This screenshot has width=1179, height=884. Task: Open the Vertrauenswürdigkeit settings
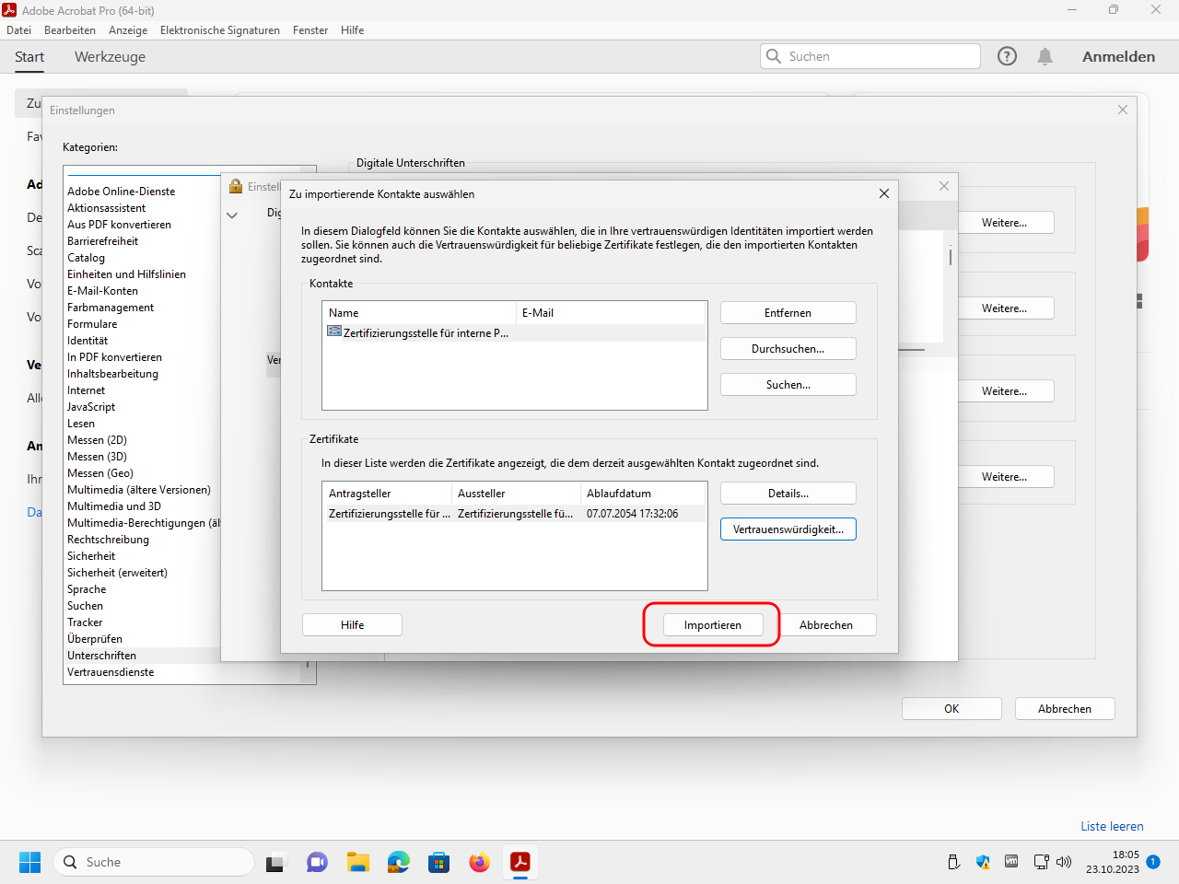click(788, 529)
